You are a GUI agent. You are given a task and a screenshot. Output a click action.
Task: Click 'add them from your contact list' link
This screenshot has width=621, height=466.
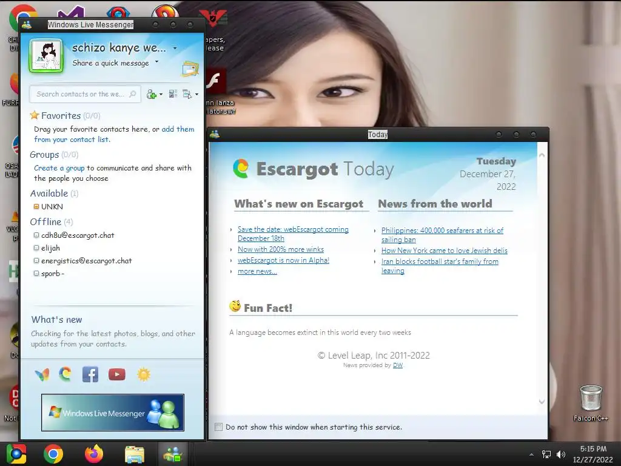114,134
